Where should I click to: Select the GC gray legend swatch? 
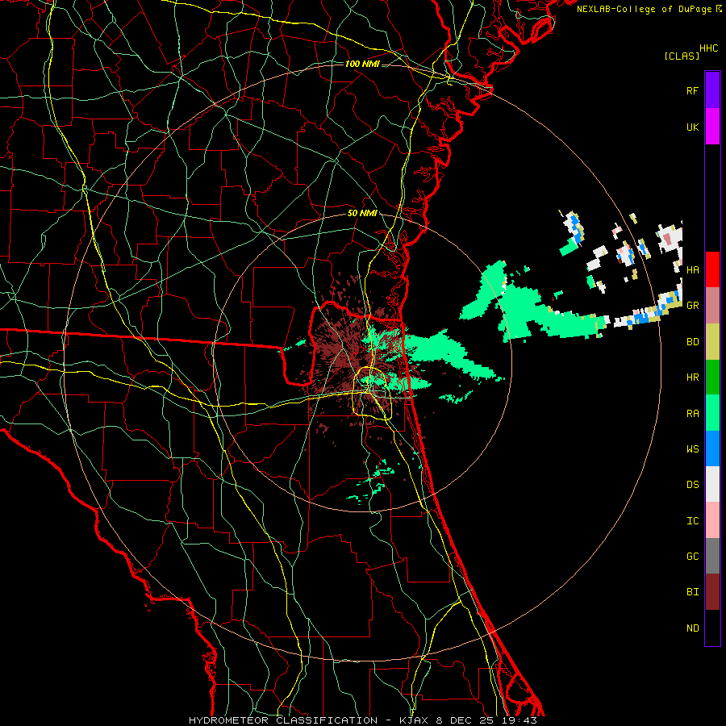[x=712, y=556]
